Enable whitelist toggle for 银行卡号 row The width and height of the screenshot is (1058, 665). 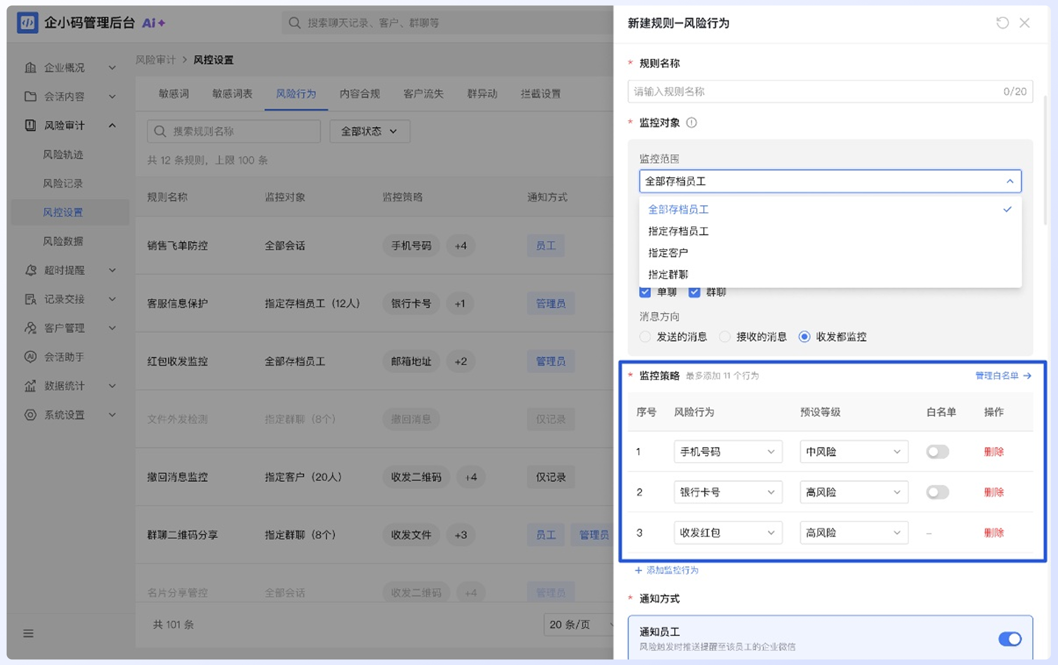coord(937,492)
